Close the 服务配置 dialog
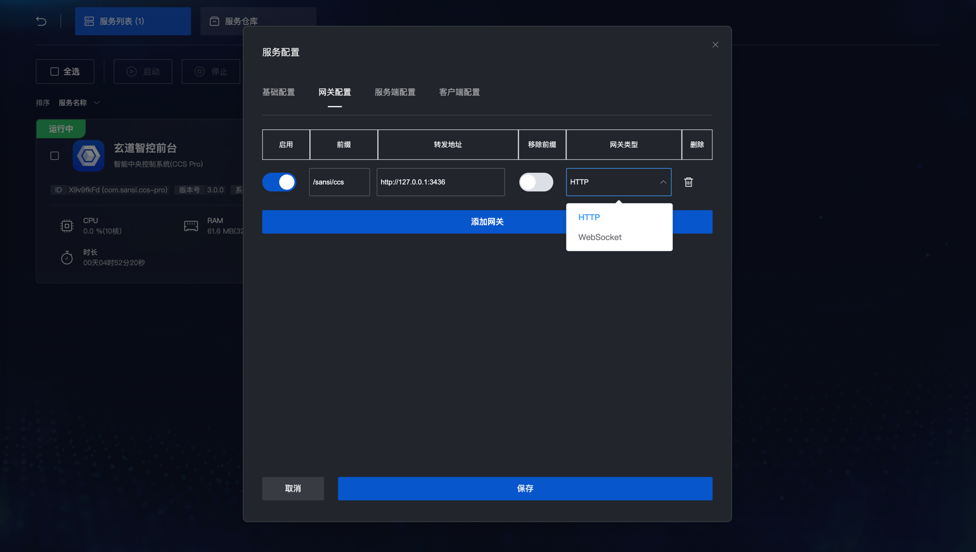Viewport: 976px width, 552px height. point(715,44)
